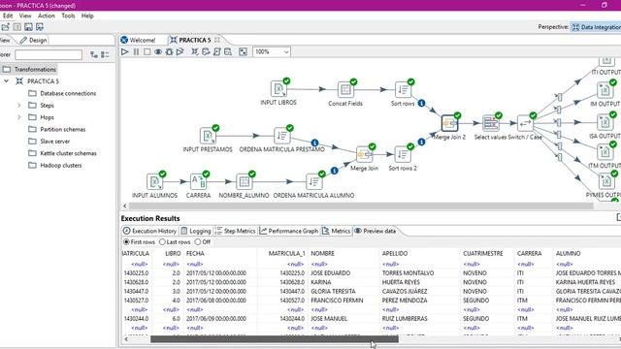Open the Metrics tab
The width and height of the screenshot is (621, 349).
[x=337, y=231]
